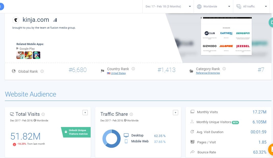Click the kinja.com favicon logo
The image size is (273, 158).
coord(16,20)
